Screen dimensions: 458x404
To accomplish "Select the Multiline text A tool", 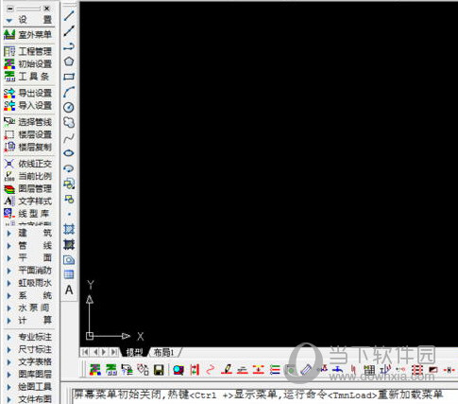I will [69, 290].
